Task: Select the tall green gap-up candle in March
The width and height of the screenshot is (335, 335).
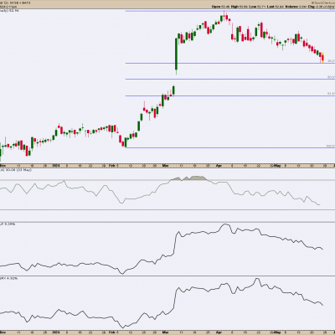Action: 176,54
